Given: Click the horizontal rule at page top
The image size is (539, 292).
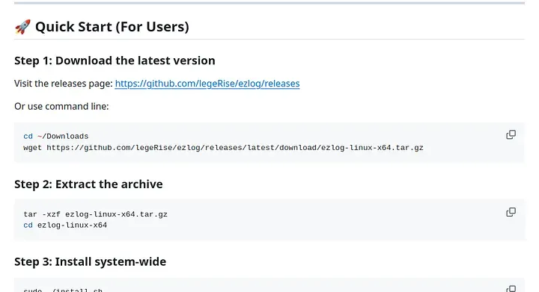Looking at the screenshot, I should 269,3.
